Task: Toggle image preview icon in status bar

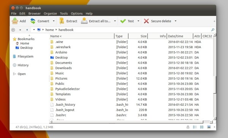Action: (x=209, y=127)
